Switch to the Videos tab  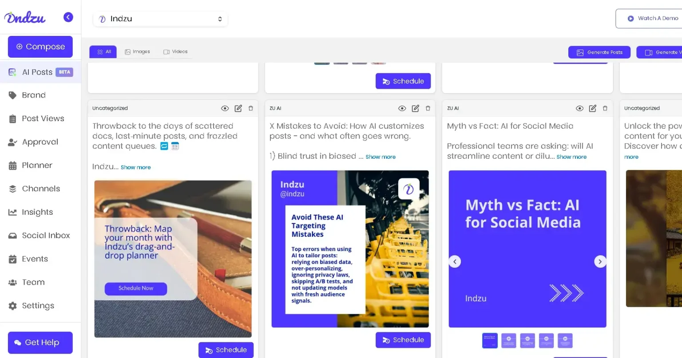175,52
